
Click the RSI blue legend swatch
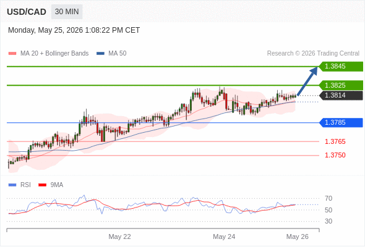coord(12,185)
